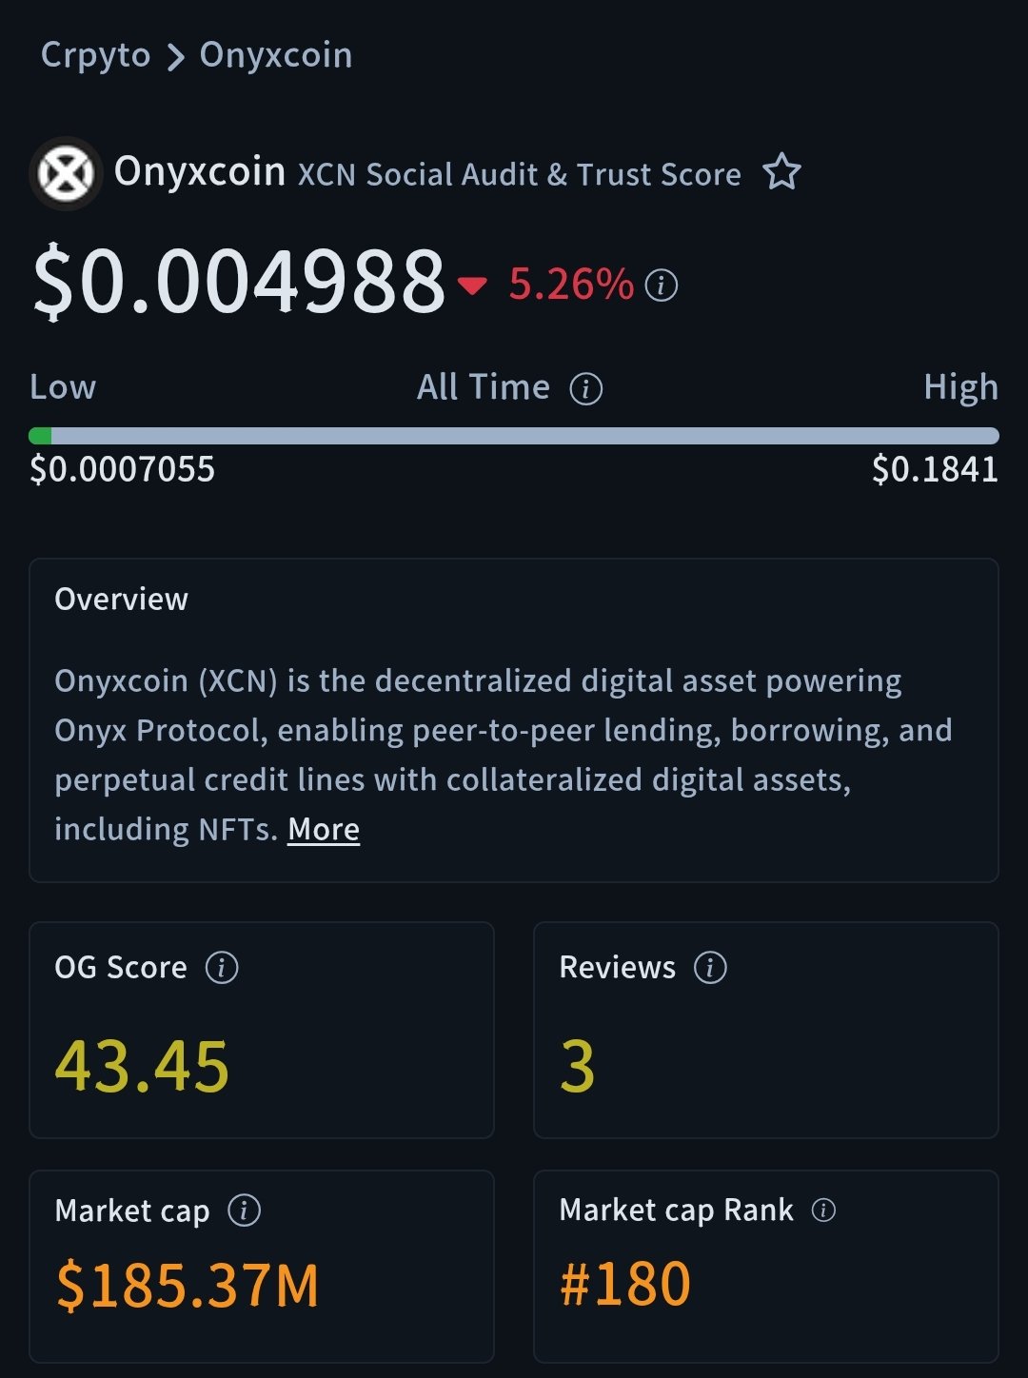
Task: Click the red down-triangle price indicator
Action: tap(472, 285)
